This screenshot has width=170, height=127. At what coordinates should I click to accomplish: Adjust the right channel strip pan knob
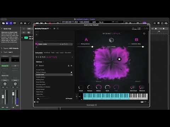click(15, 84)
